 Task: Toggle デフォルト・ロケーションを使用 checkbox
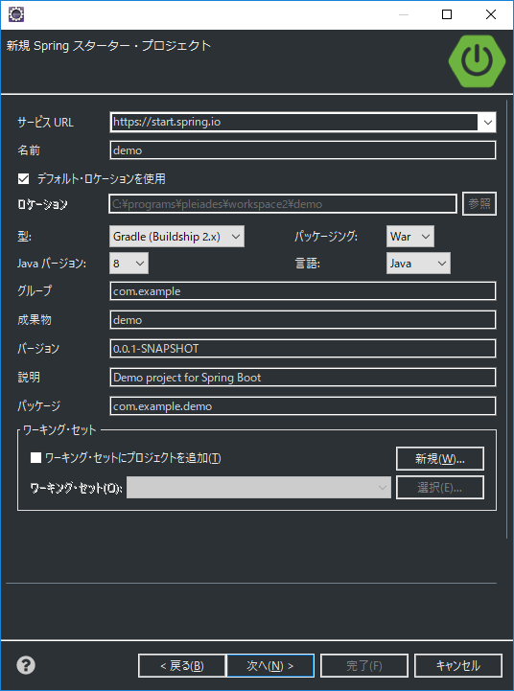pyautogui.click(x=23, y=179)
